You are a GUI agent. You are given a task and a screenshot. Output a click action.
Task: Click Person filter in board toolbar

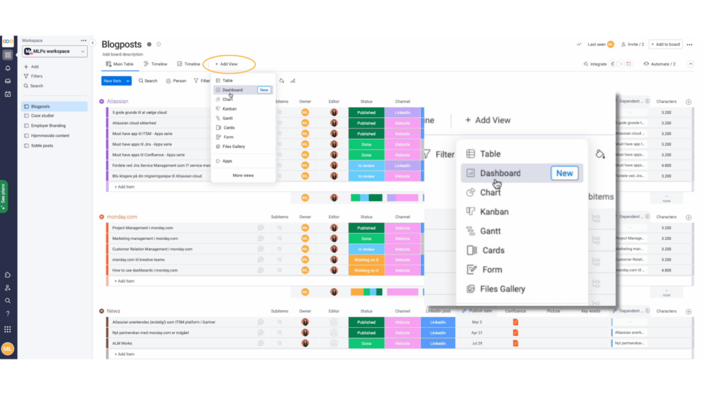coord(176,81)
